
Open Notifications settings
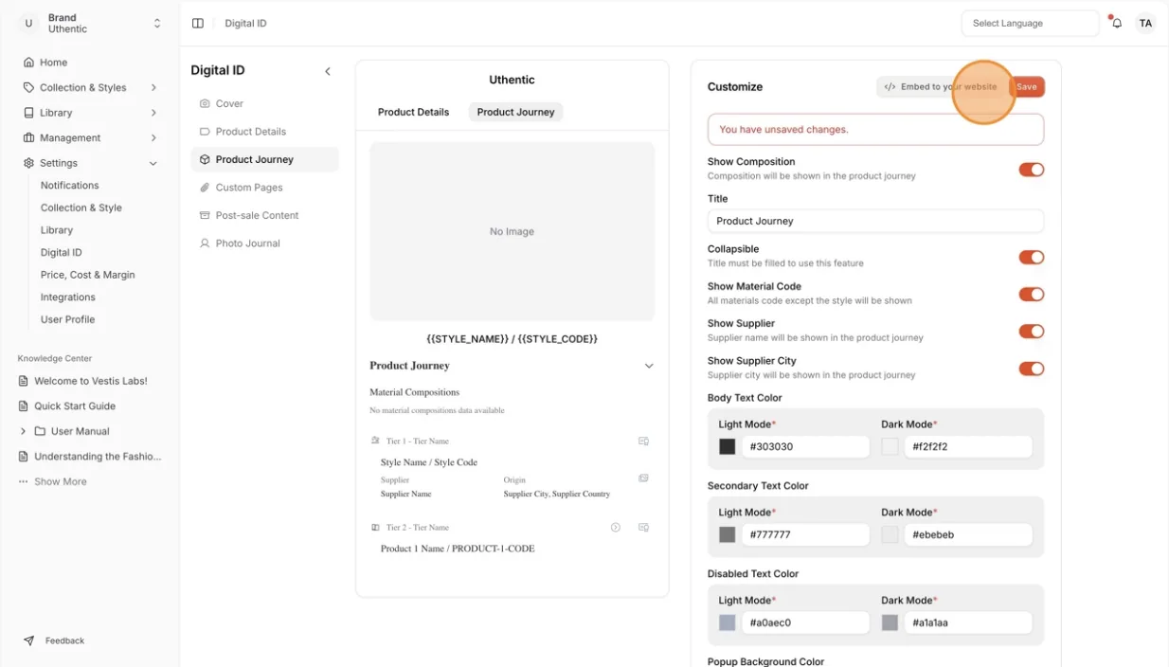point(70,186)
